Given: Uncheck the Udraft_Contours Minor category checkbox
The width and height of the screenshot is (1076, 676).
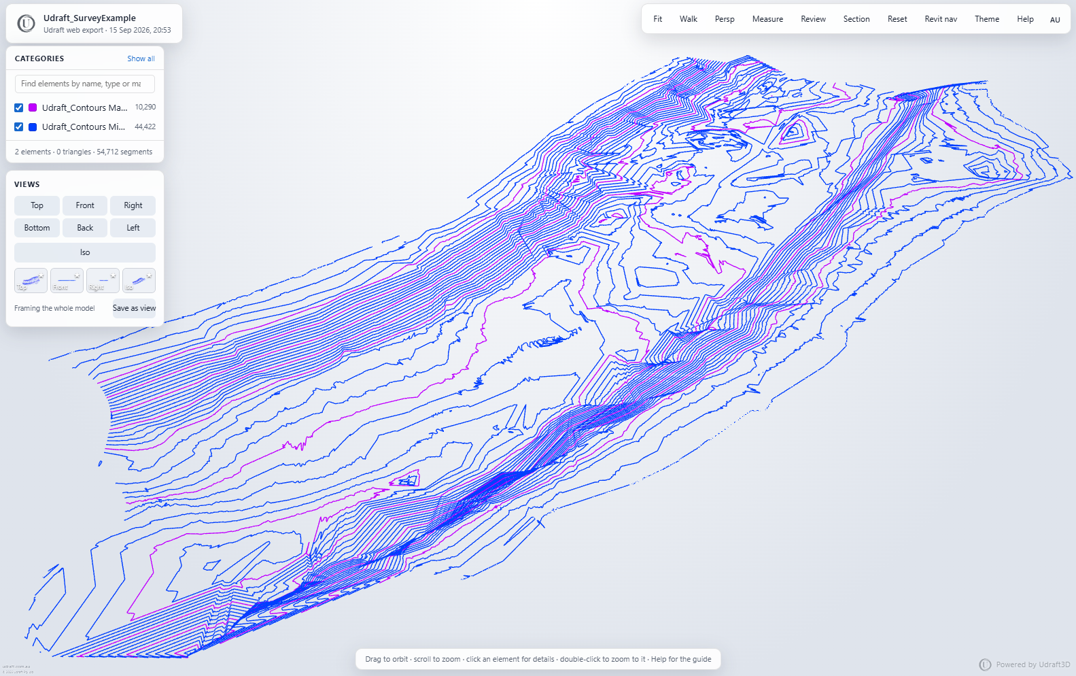Looking at the screenshot, I should (x=19, y=126).
